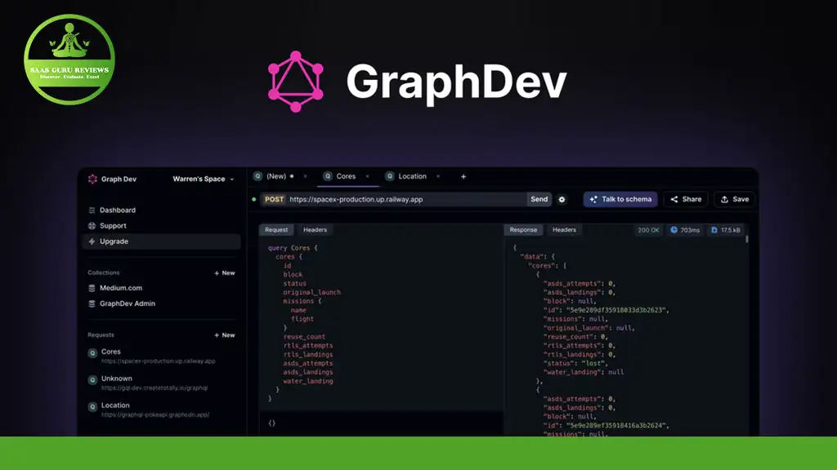The height and width of the screenshot is (470, 837).
Task: Close the Location tab
Action: point(438,176)
